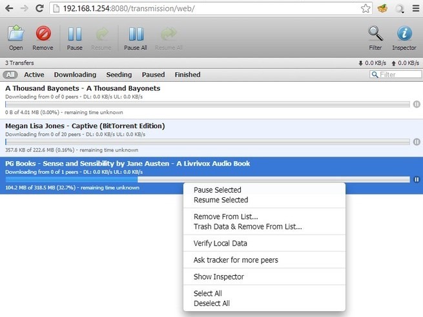Click '104.2 MB of 318.5 MB (32.7%)' status
The image size is (423, 317).
(72, 188)
